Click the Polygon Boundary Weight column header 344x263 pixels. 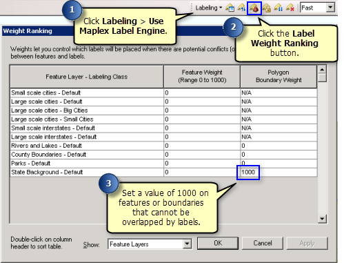click(279, 77)
